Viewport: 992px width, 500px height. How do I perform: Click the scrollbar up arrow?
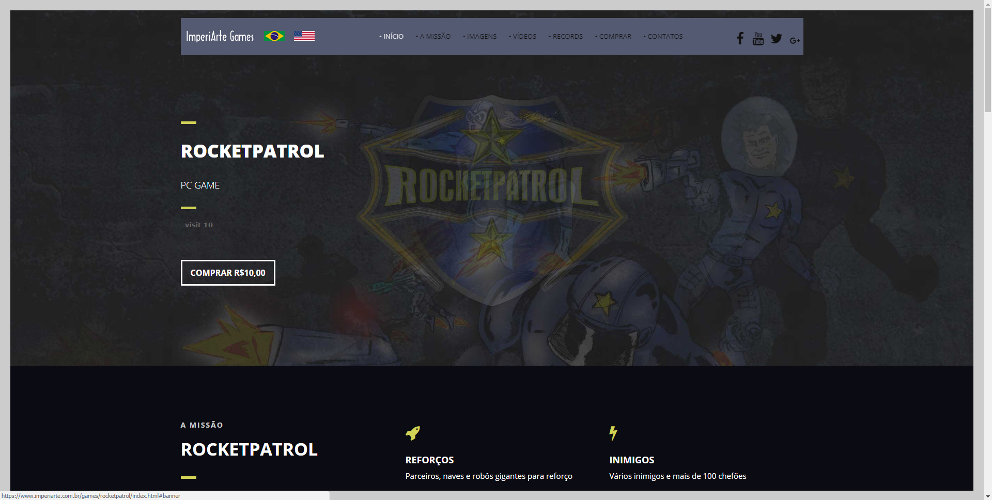click(x=987, y=5)
